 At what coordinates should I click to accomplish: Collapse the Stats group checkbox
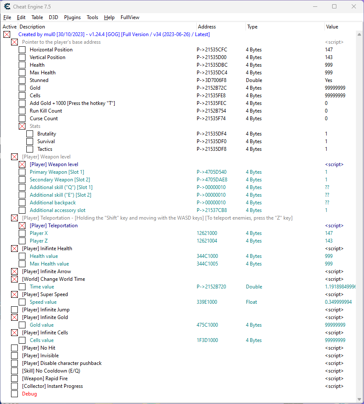pos(22,126)
